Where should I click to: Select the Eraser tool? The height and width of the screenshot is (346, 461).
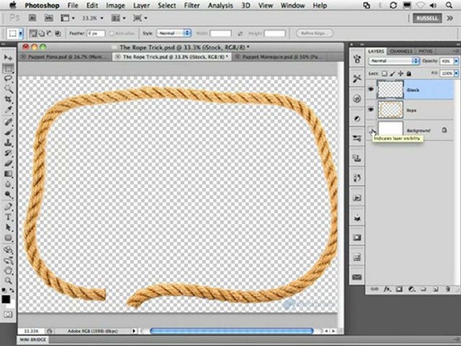pyautogui.click(x=8, y=164)
